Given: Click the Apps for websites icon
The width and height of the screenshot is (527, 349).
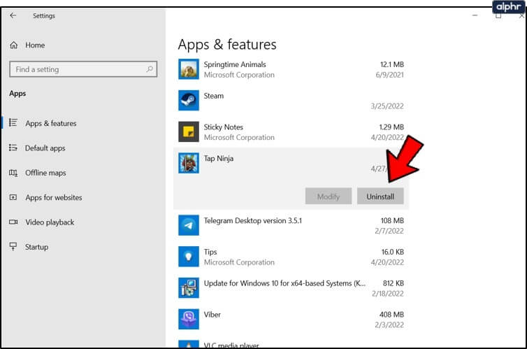Looking at the screenshot, I should click(13, 197).
